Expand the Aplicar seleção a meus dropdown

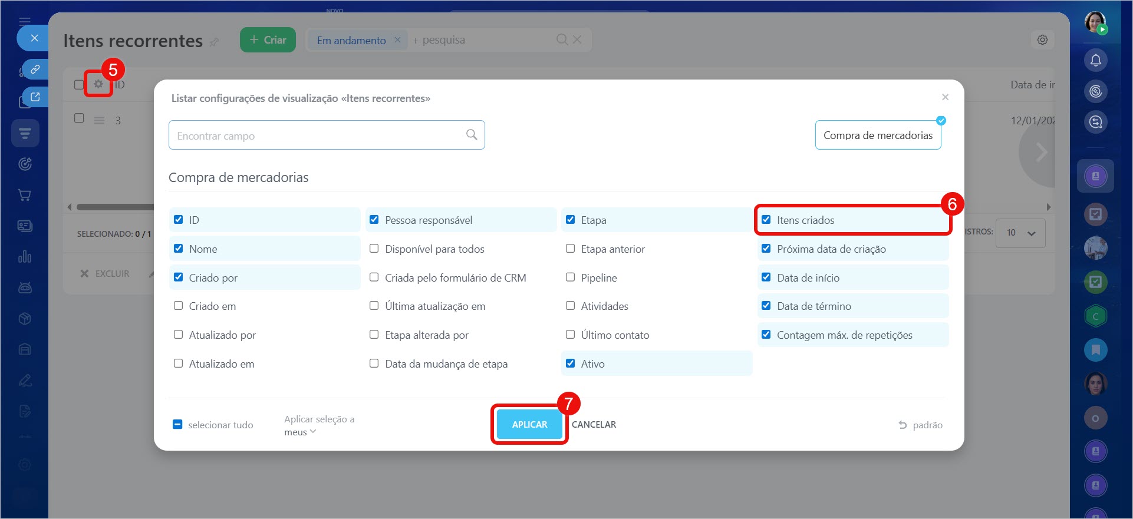point(301,432)
